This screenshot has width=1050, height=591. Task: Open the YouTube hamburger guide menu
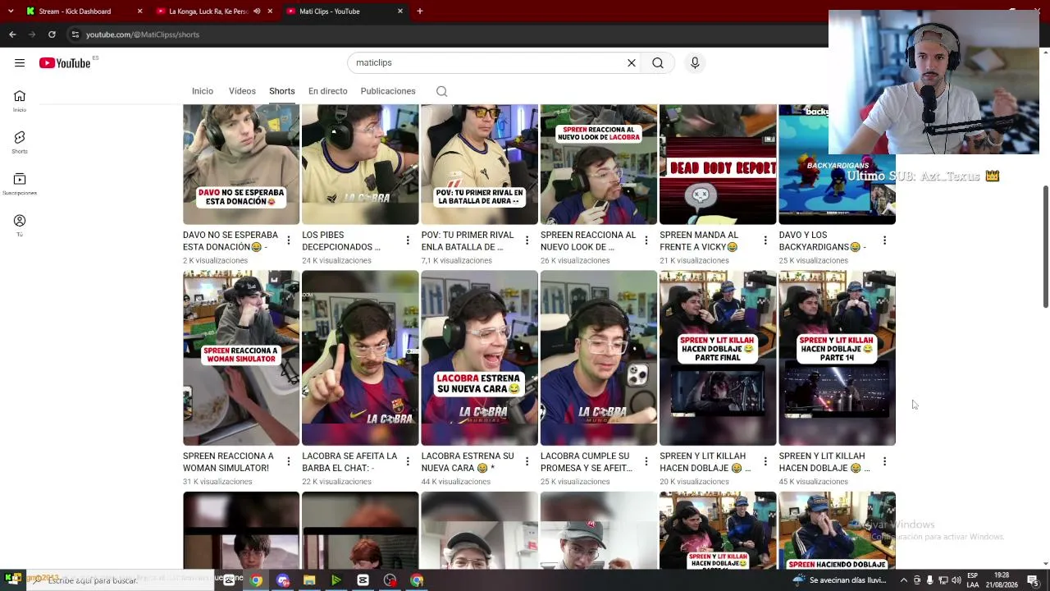click(20, 62)
